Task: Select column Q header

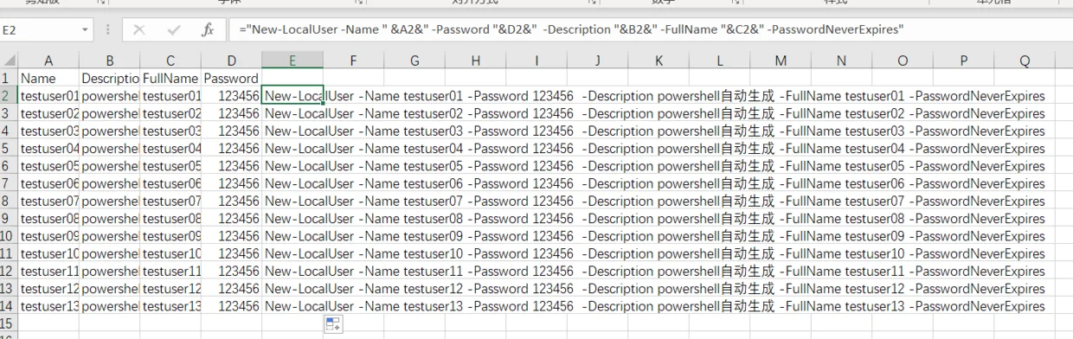Action: (1025, 61)
